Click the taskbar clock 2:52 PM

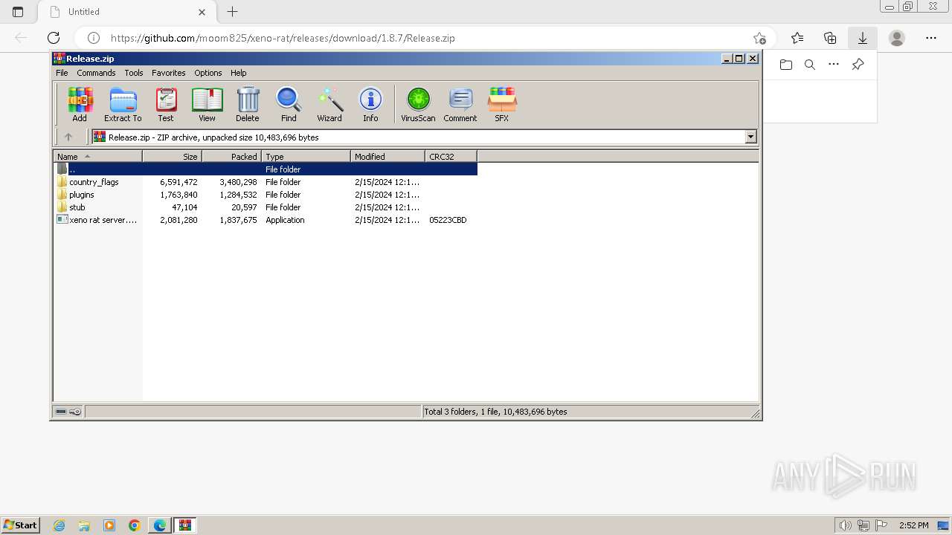[x=913, y=525]
